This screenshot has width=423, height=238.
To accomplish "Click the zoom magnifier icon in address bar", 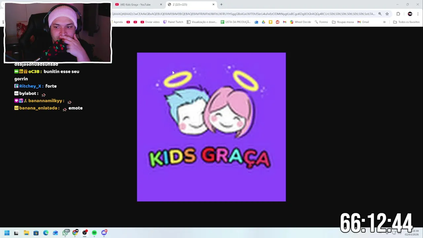I will (380, 14).
